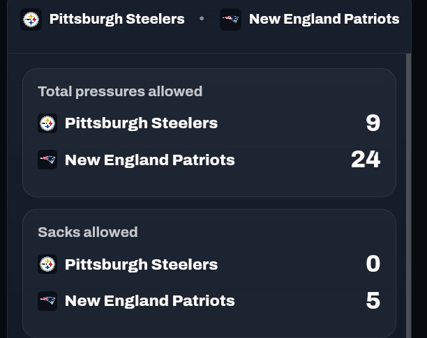Click Patriots logo under Total pressures allowed
The width and height of the screenshot is (427, 338).
click(47, 160)
